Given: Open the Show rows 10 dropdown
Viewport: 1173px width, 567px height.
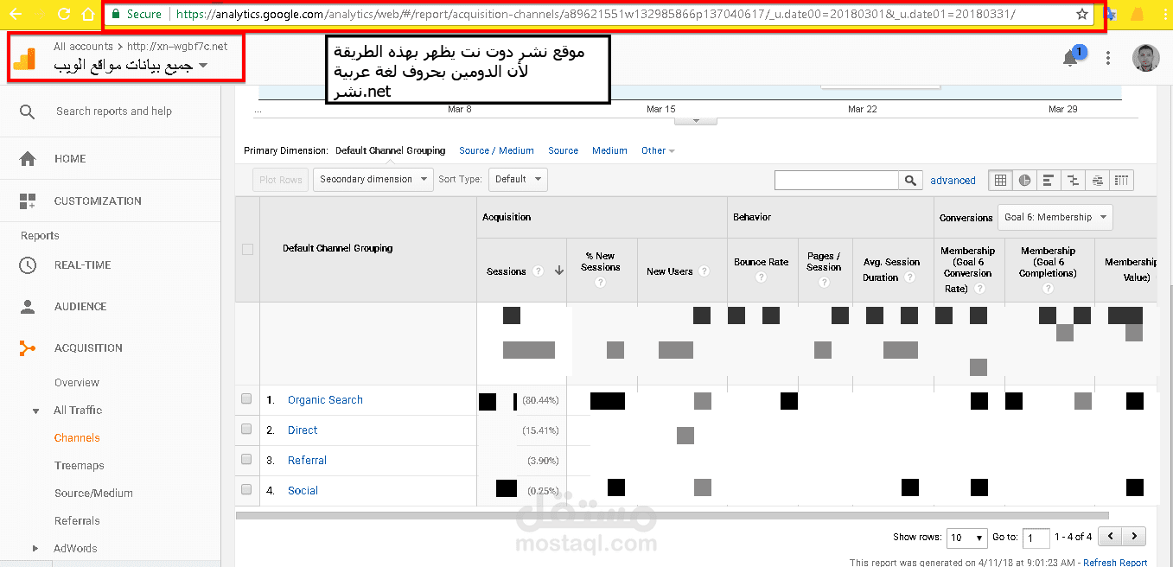Looking at the screenshot, I should 966,537.
